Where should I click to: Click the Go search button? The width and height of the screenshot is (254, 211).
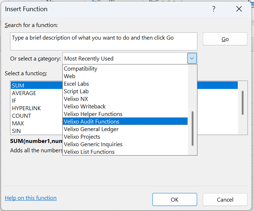click(225, 39)
